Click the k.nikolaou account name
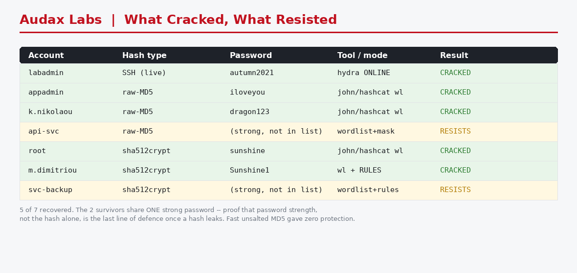Screen dimensions: 577x273 pyautogui.click(x=50, y=112)
